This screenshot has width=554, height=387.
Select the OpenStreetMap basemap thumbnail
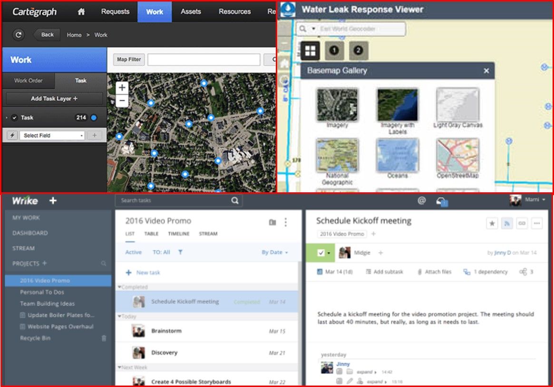click(x=457, y=156)
